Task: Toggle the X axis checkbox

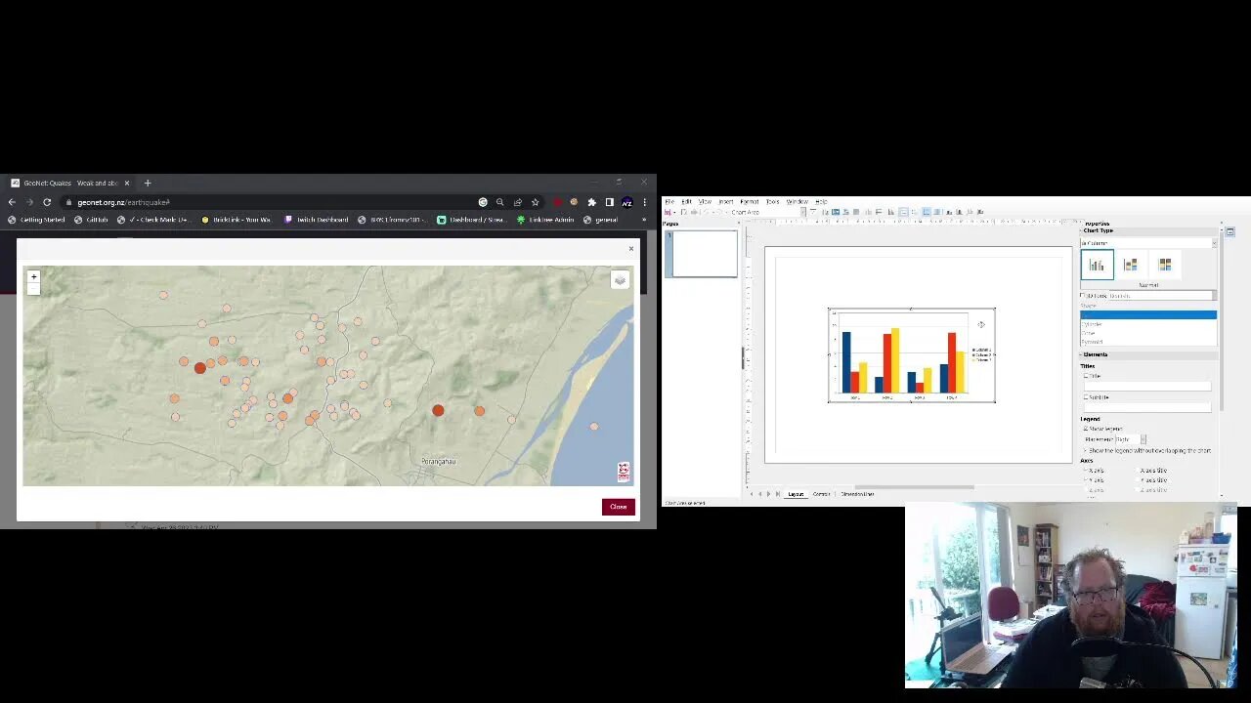Action: coord(1086,471)
